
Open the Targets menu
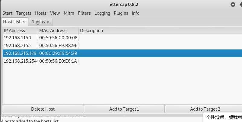click(x=24, y=13)
